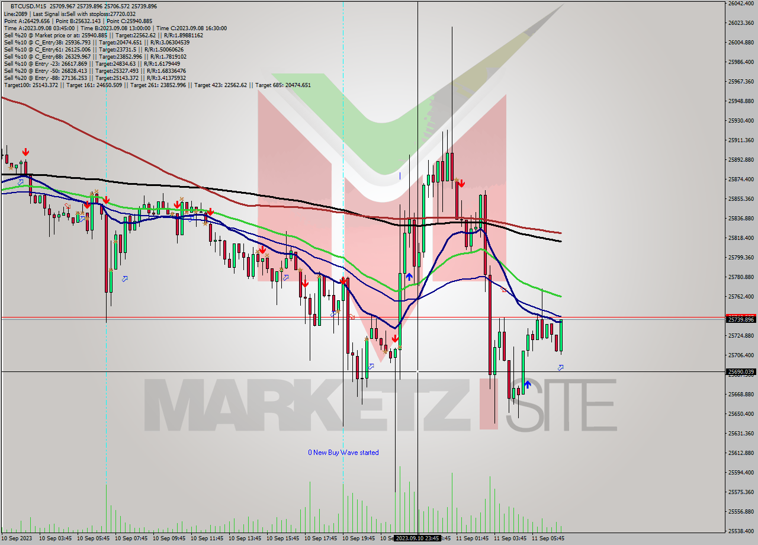Select 'Sell %20 @ Market price' line

click(103, 35)
